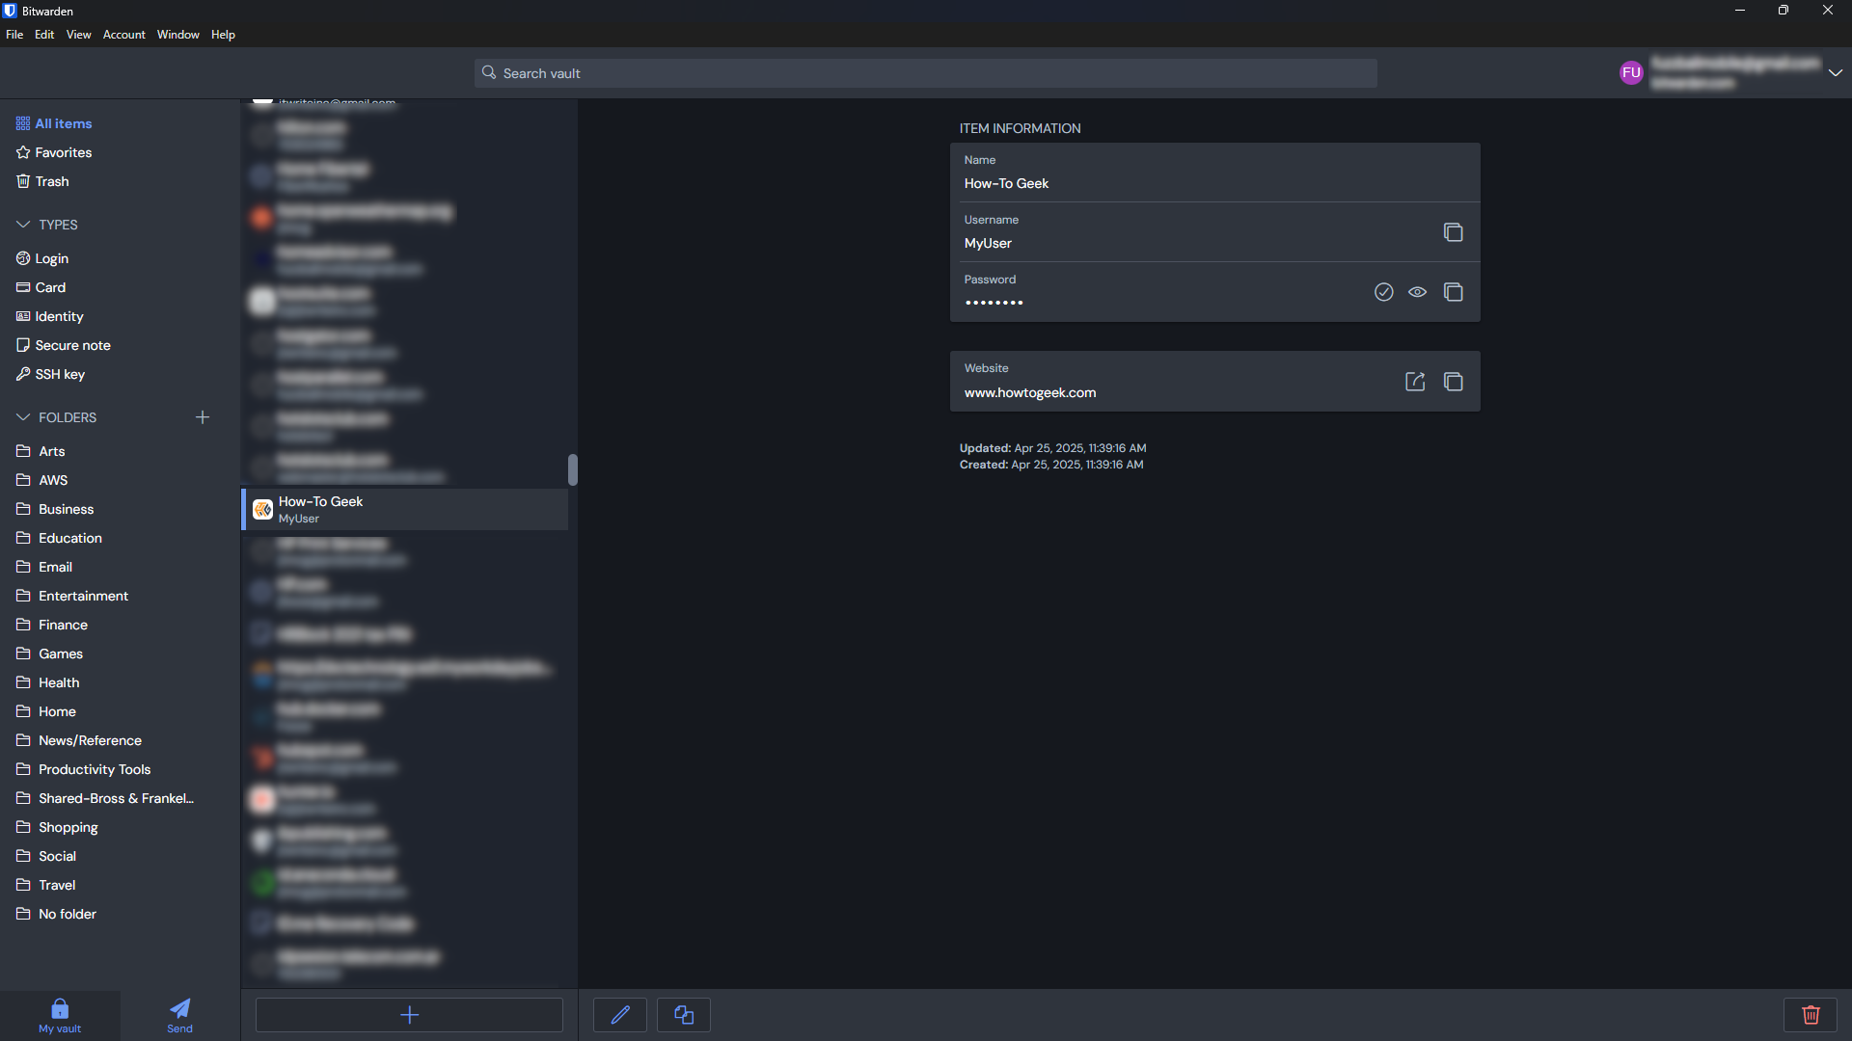The image size is (1852, 1041).
Task: Click the vault list scrollbar thumb
Action: (x=572, y=470)
